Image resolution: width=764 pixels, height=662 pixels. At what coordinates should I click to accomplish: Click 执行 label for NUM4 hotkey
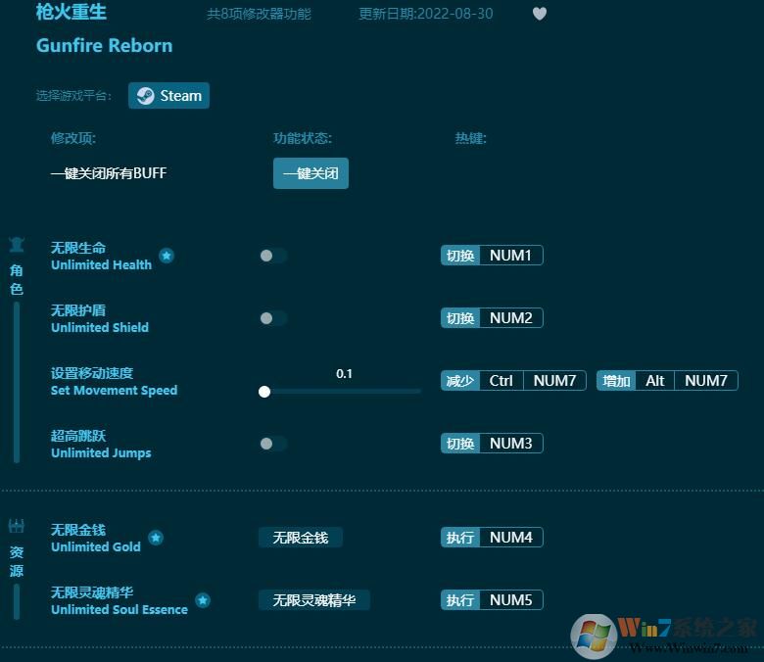tap(460, 538)
